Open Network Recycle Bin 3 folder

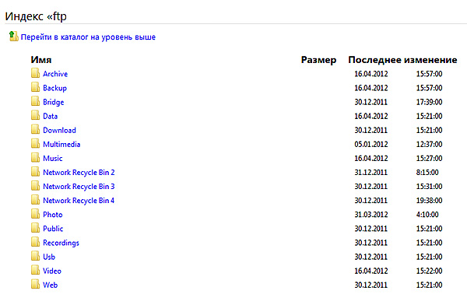click(79, 187)
